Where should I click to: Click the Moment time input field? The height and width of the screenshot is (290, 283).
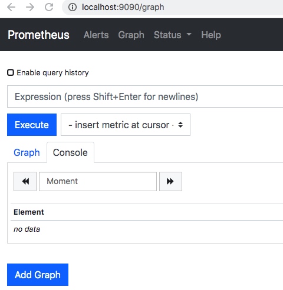(x=98, y=181)
